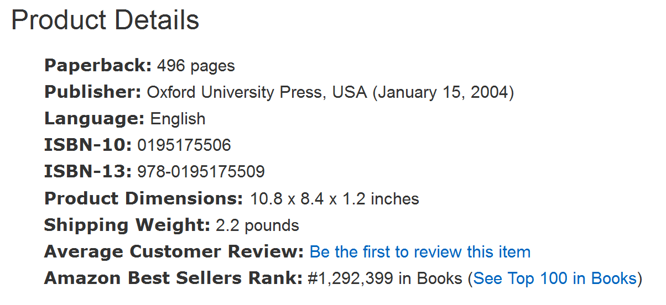Click the '2.2 pounds' value
Screen dimensions: 666x305
pyautogui.click(x=257, y=225)
